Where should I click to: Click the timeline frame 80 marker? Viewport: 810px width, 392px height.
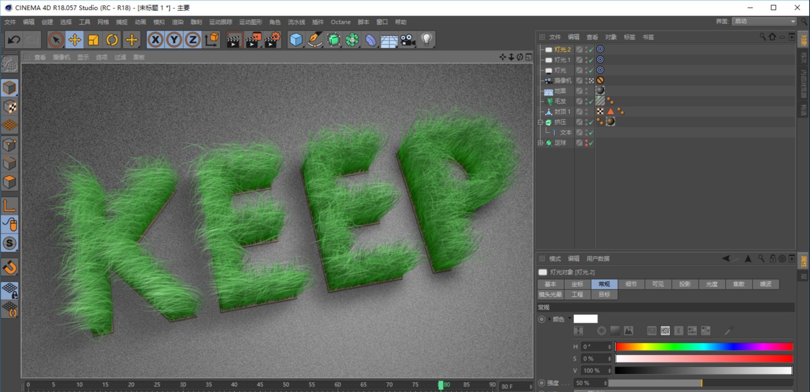point(441,385)
